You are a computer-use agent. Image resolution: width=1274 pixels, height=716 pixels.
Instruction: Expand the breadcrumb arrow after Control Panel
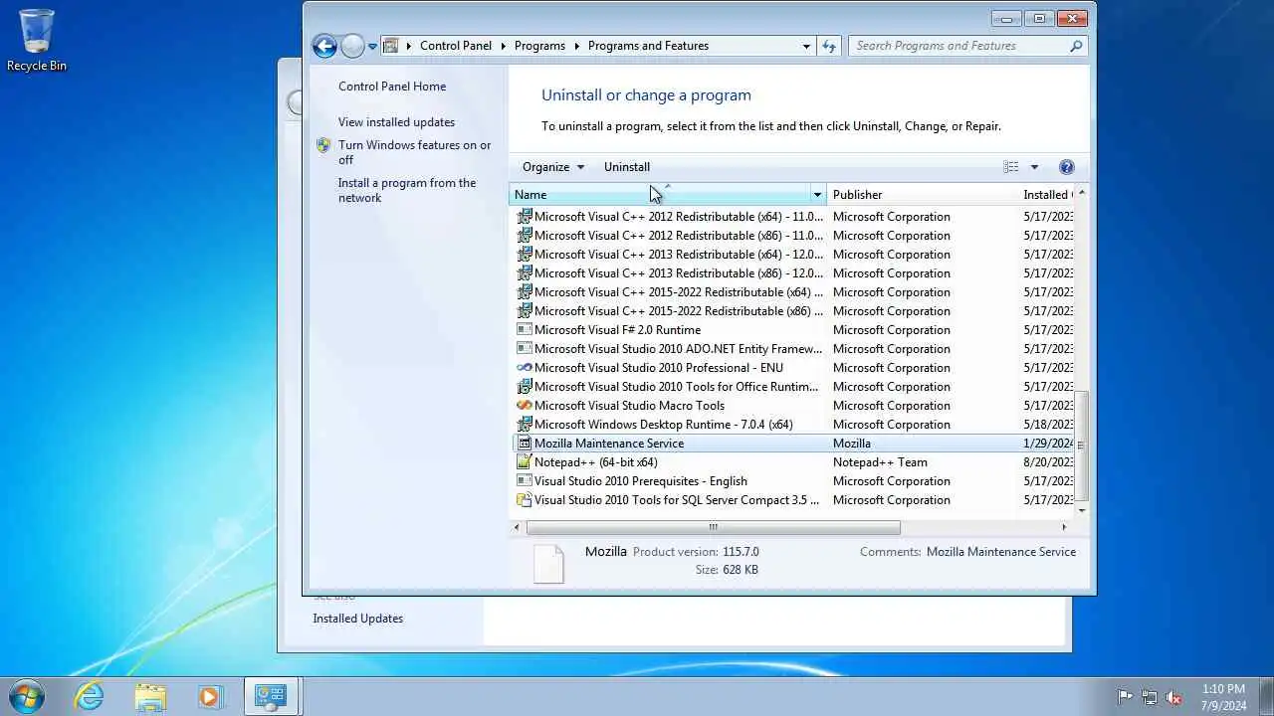503,46
